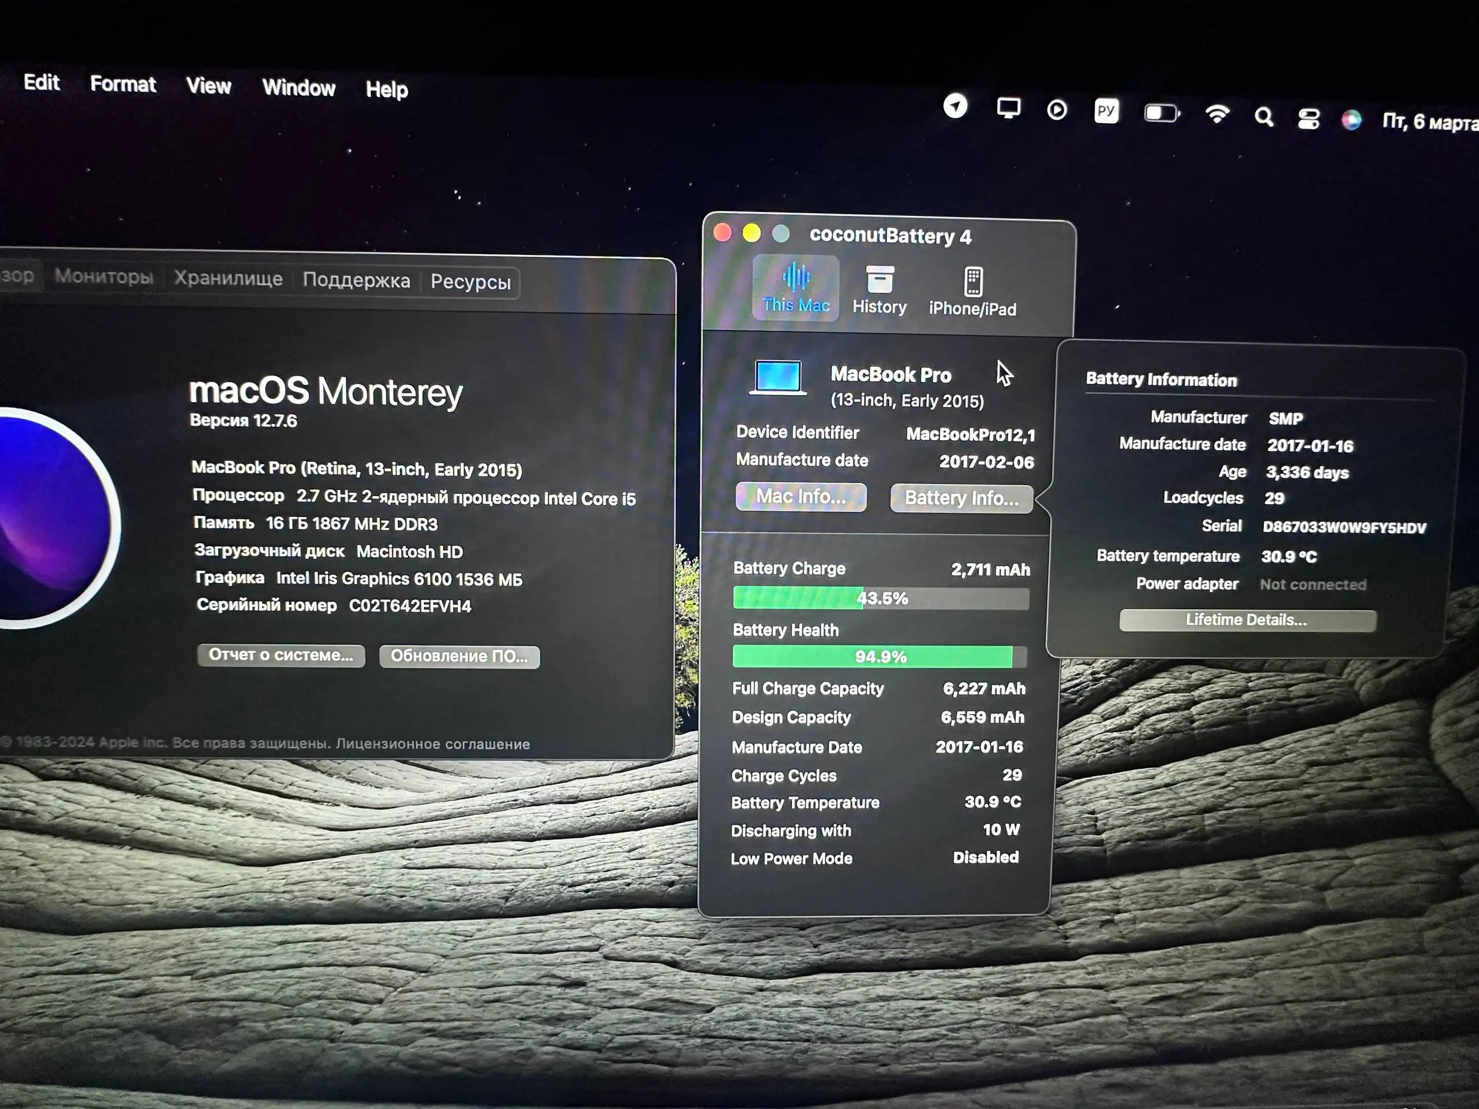Open the Format menu
The height and width of the screenshot is (1109, 1479).
(122, 85)
